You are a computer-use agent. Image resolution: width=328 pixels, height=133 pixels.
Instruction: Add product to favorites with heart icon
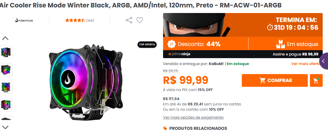[x=140, y=20]
